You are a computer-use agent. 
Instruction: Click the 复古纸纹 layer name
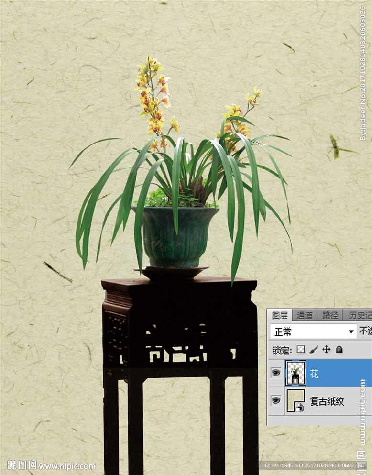(x=327, y=402)
